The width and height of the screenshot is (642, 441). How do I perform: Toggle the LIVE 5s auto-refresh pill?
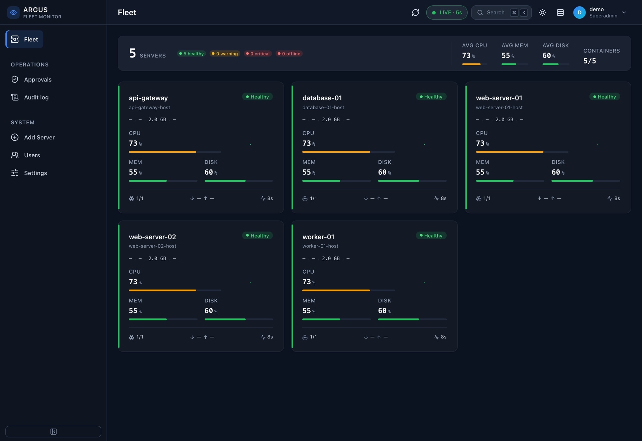[447, 12]
